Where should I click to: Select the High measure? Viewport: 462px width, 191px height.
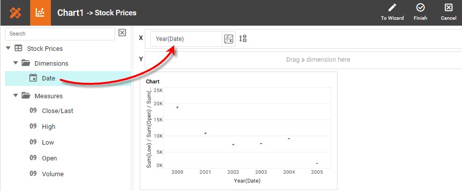pos(48,126)
